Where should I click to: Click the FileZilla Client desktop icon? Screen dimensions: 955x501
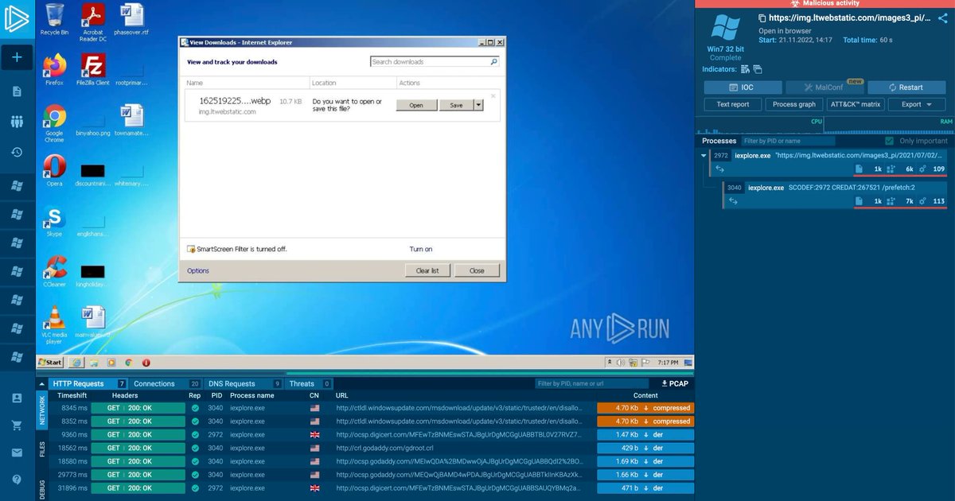(93, 69)
